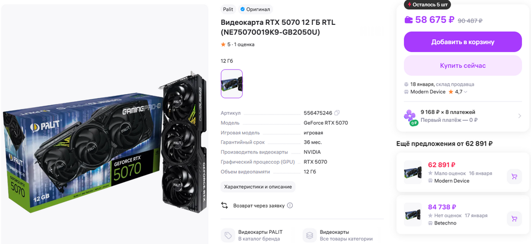Click the stacked layers icon for category
531x244 pixels.
point(309,236)
